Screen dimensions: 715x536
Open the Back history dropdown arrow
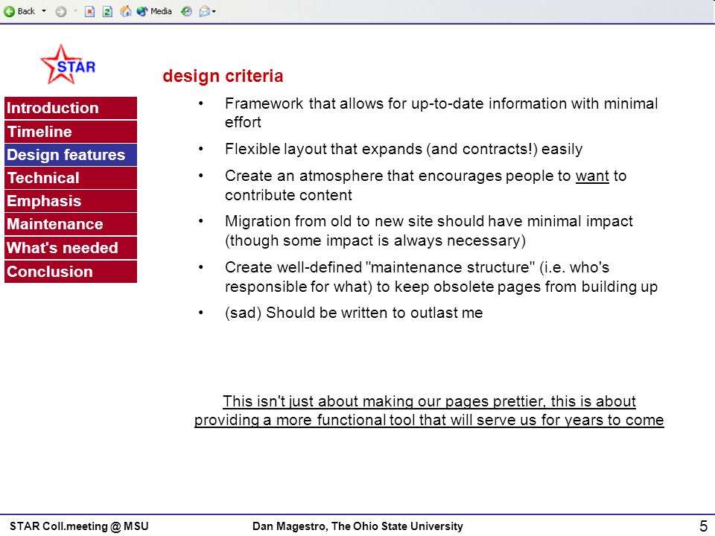[x=44, y=11]
